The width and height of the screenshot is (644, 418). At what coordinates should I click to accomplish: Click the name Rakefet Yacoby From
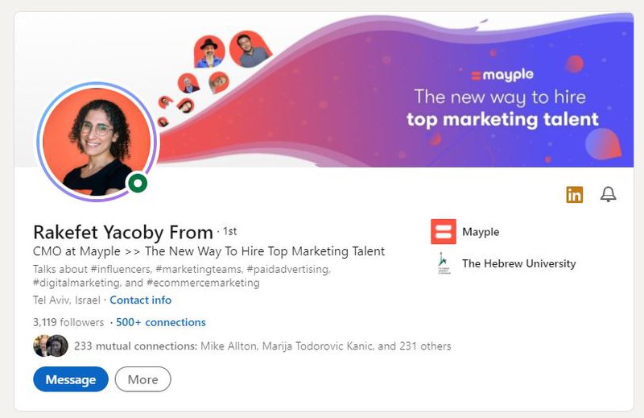point(123,232)
